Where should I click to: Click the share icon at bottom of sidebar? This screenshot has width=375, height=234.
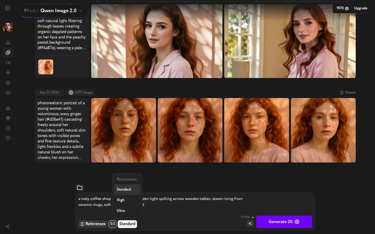tap(7, 226)
